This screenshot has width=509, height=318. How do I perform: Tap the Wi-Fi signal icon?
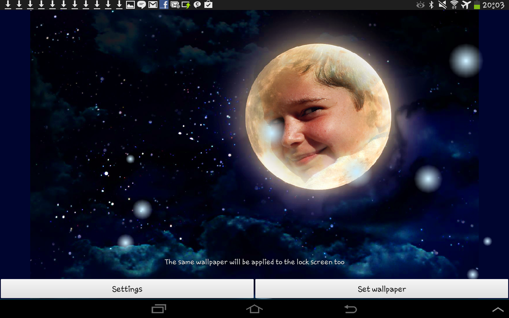point(454,5)
